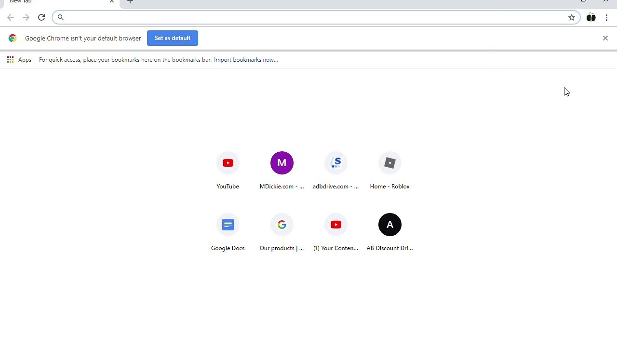Click the bookmarks bar quick access hint text
617x347 pixels.
(125, 60)
